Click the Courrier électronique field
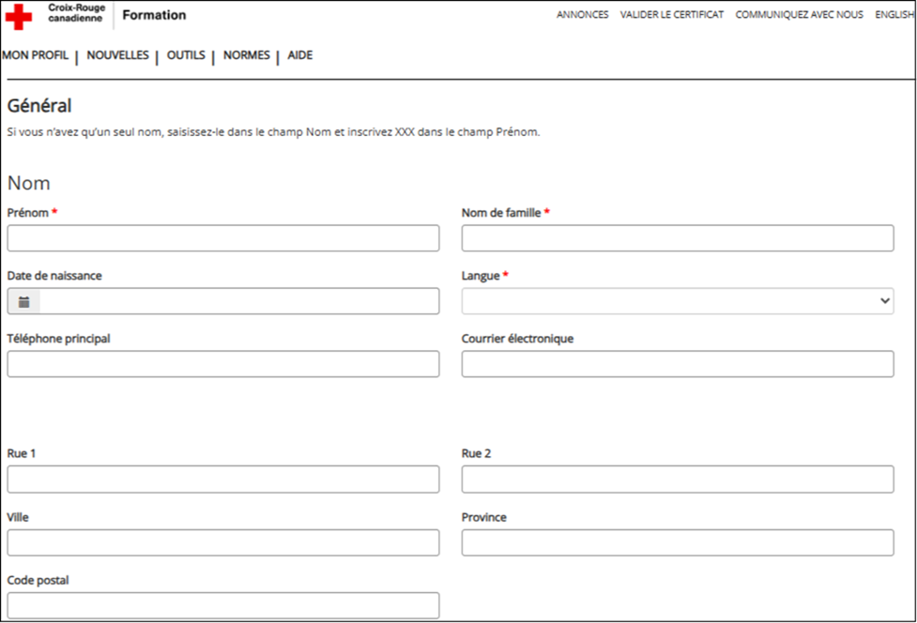The width and height of the screenshot is (917, 623). 677,364
